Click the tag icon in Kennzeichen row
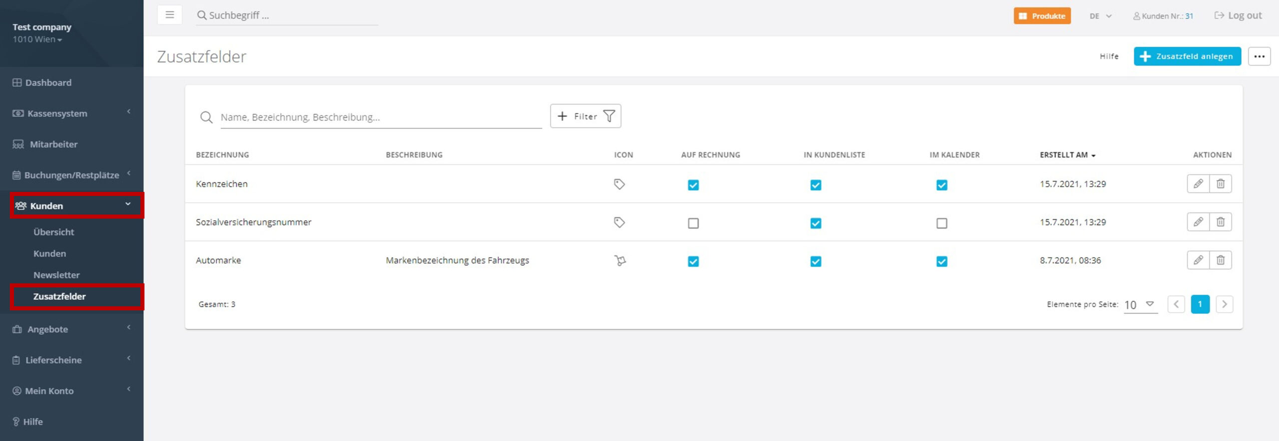This screenshot has height=441, width=1279. (x=620, y=184)
